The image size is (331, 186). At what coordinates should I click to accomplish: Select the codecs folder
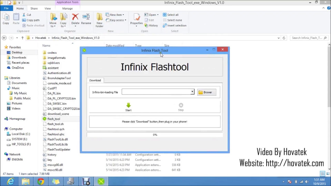tap(52, 52)
